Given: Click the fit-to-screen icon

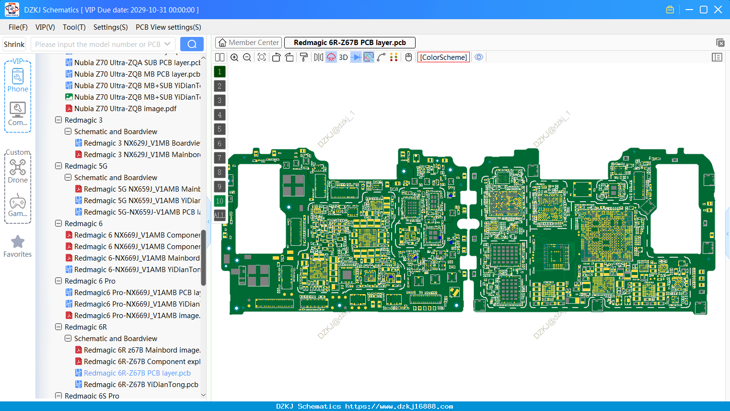Looking at the screenshot, I should coord(262,57).
